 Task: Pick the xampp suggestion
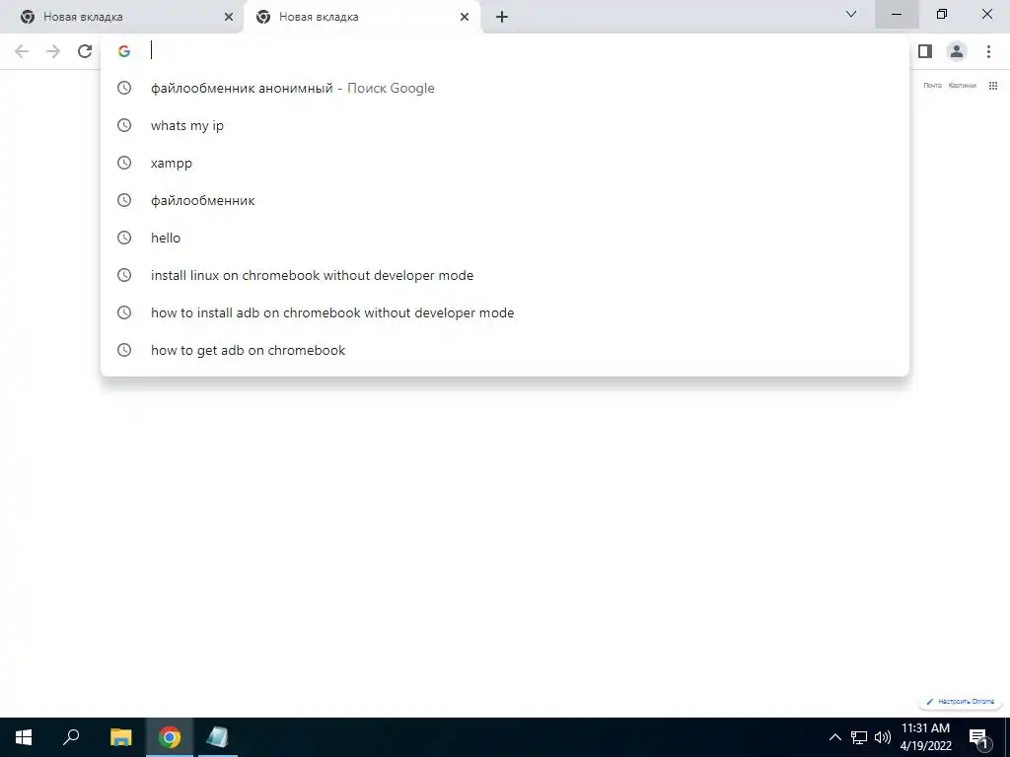click(x=505, y=163)
